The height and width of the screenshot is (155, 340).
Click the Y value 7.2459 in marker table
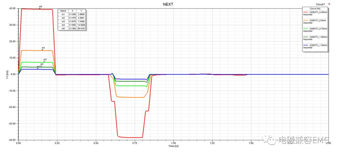pos(81,21)
